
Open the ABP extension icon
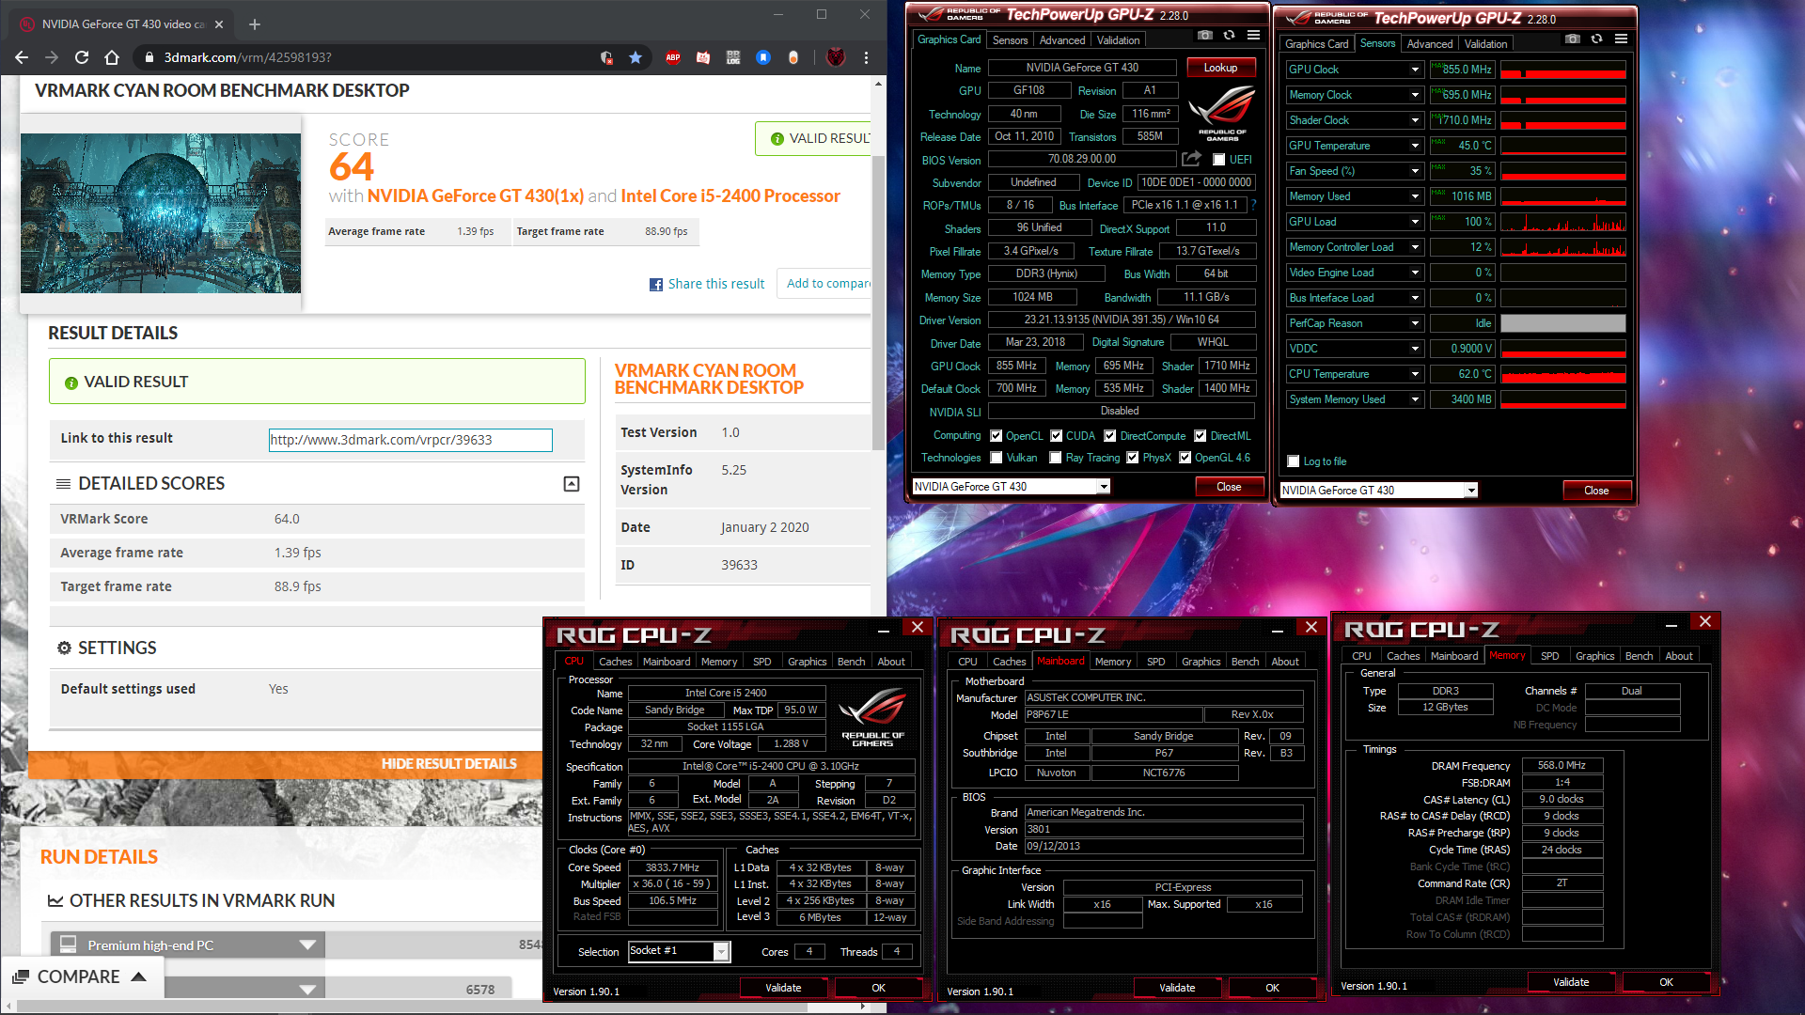673,57
